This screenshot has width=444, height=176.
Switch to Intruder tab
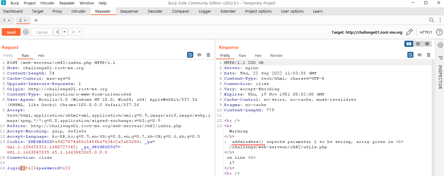tap(78, 11)
